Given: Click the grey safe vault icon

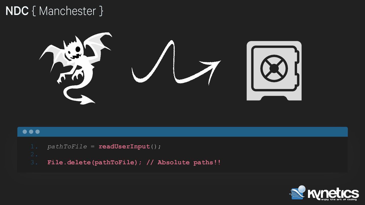Looking at the screenshot, I should (274, 71).
